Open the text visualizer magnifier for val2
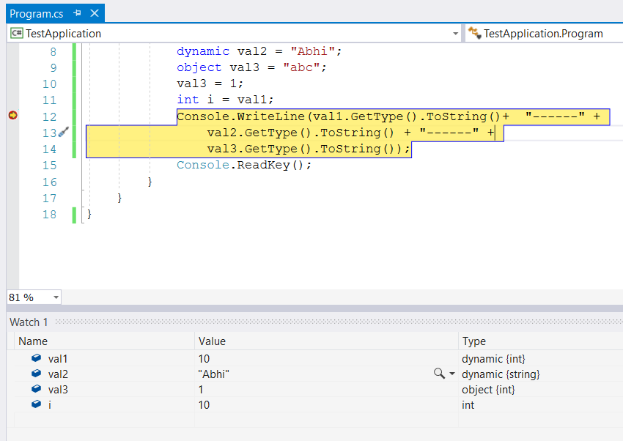Screen dimensions: 623x441 [437, 374]
